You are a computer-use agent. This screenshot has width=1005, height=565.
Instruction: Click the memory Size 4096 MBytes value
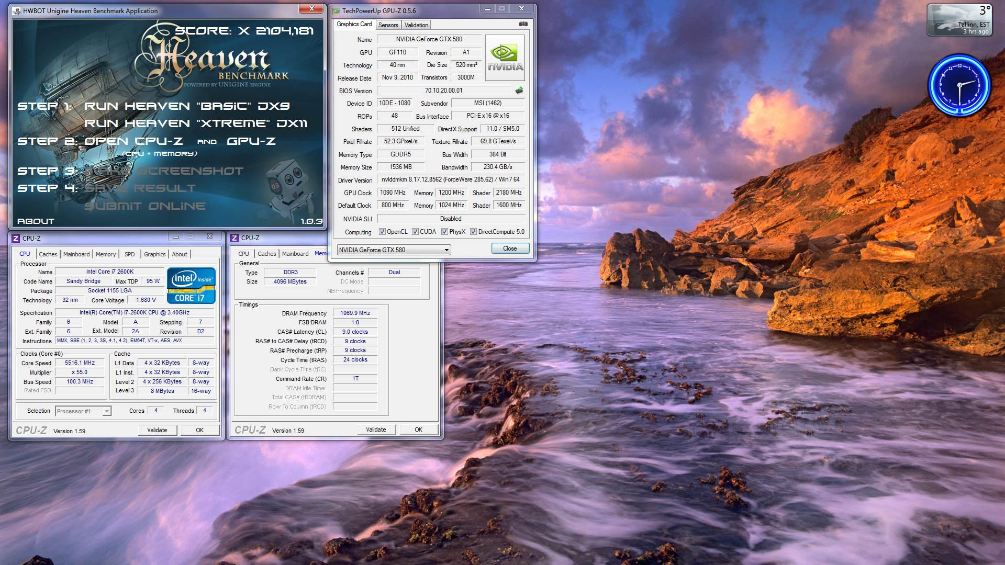(x=290, y=281)
